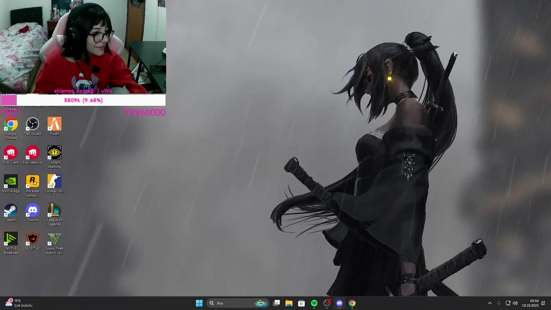Open Task View from the taskbar
Viewport: 551px width, 310px height.
277,303
